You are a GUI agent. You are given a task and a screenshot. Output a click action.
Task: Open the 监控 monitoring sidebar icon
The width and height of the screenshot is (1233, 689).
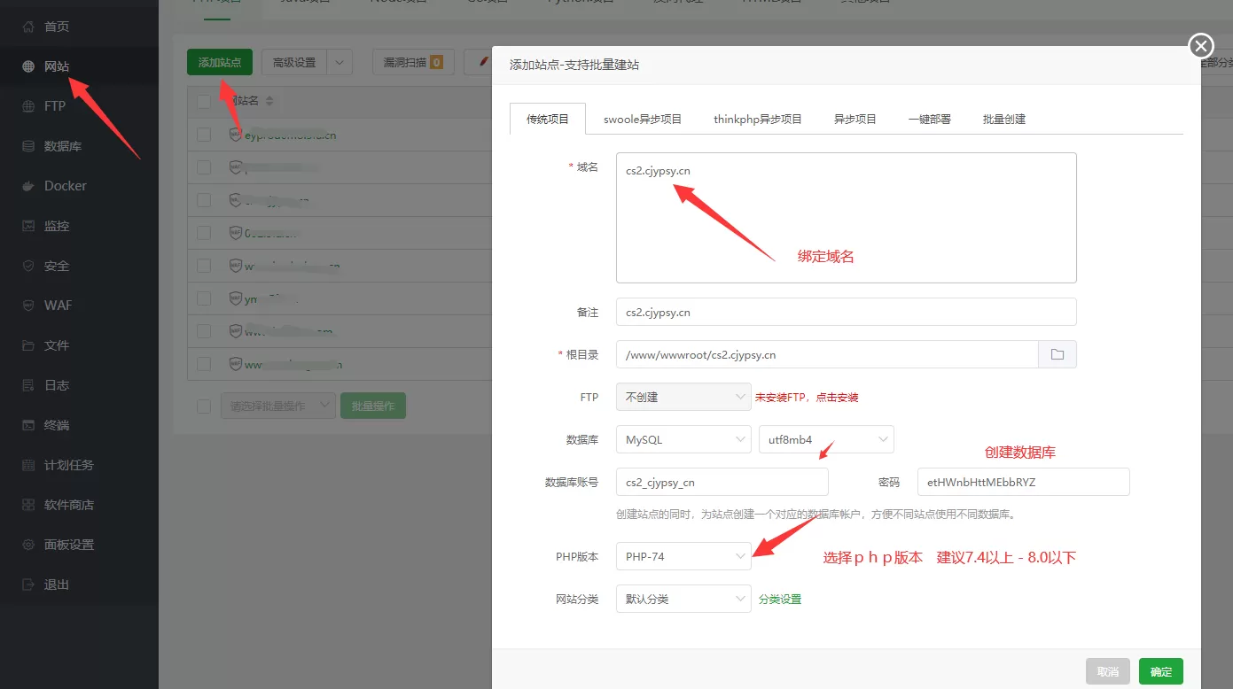coord(28,226)
